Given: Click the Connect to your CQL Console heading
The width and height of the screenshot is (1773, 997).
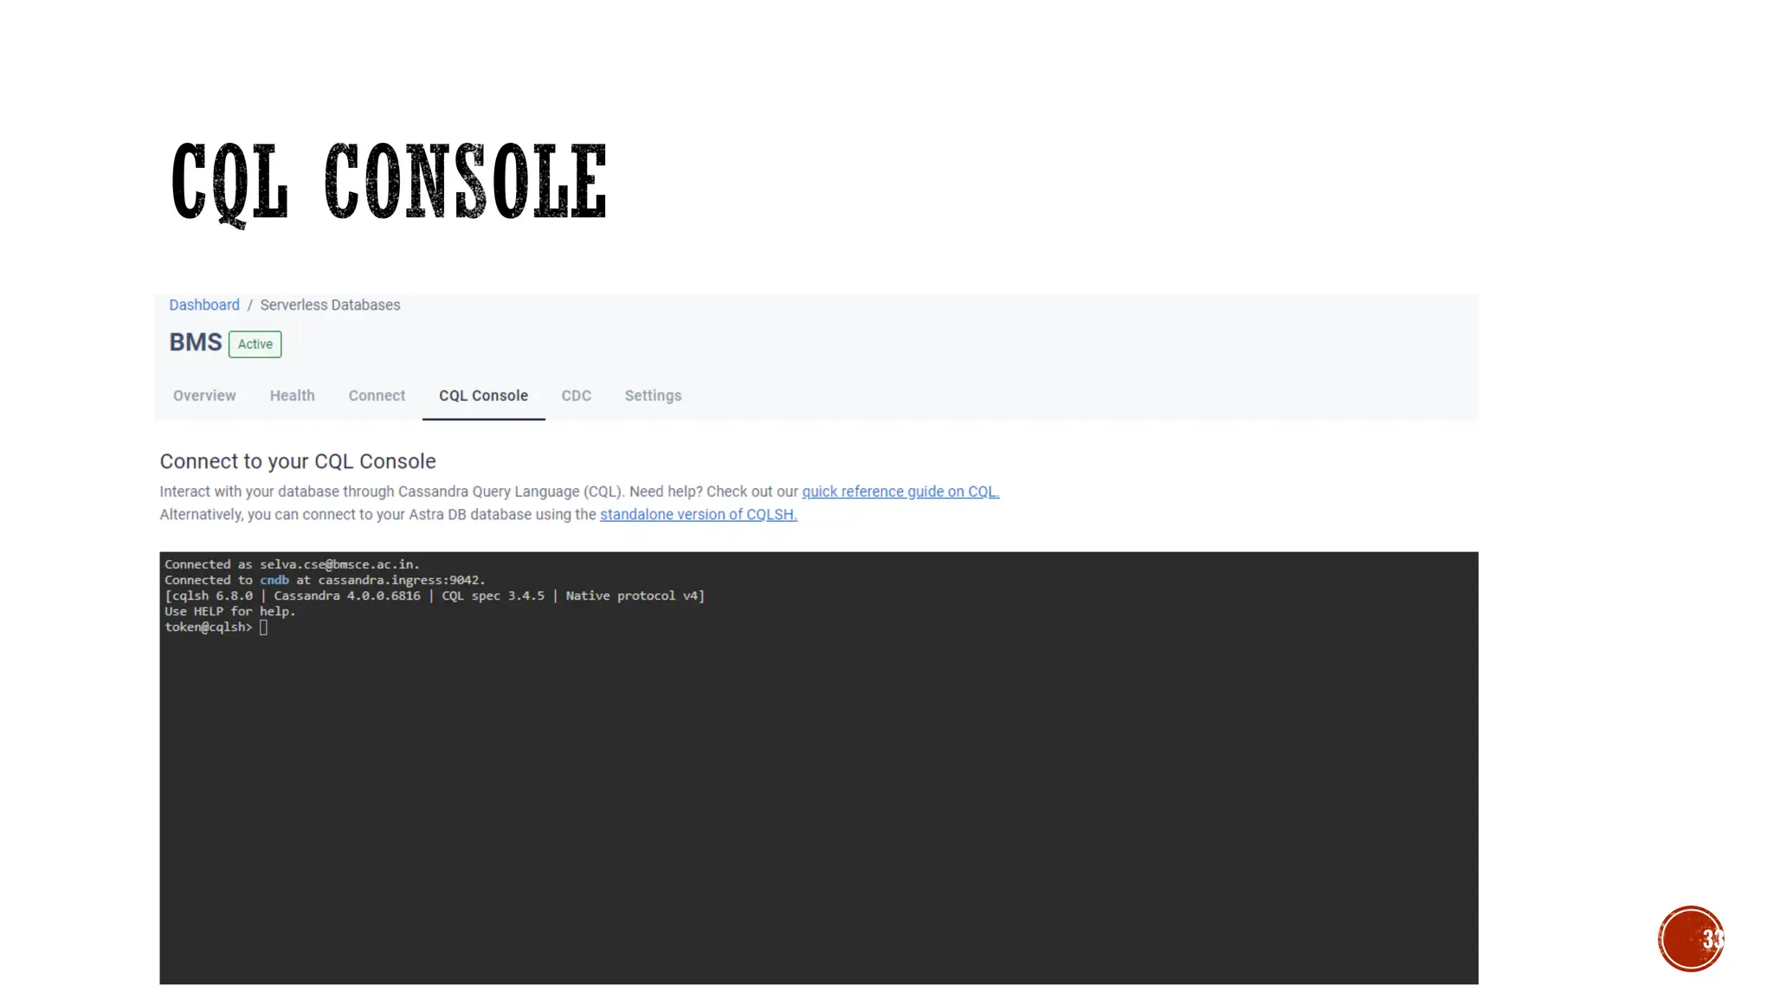Looking at the screenshot, I should (298, 461).
